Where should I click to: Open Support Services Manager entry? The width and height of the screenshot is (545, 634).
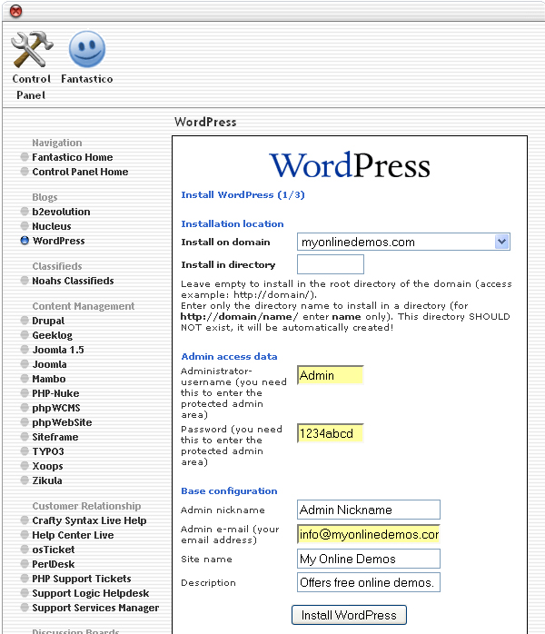pos(95,608)
